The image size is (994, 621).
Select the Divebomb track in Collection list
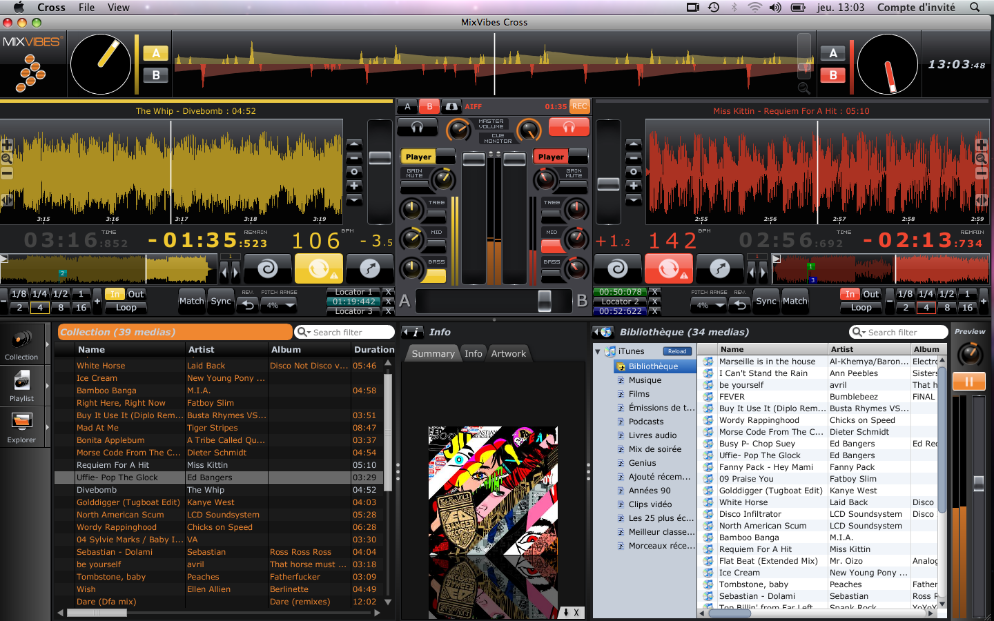point(95,490)
